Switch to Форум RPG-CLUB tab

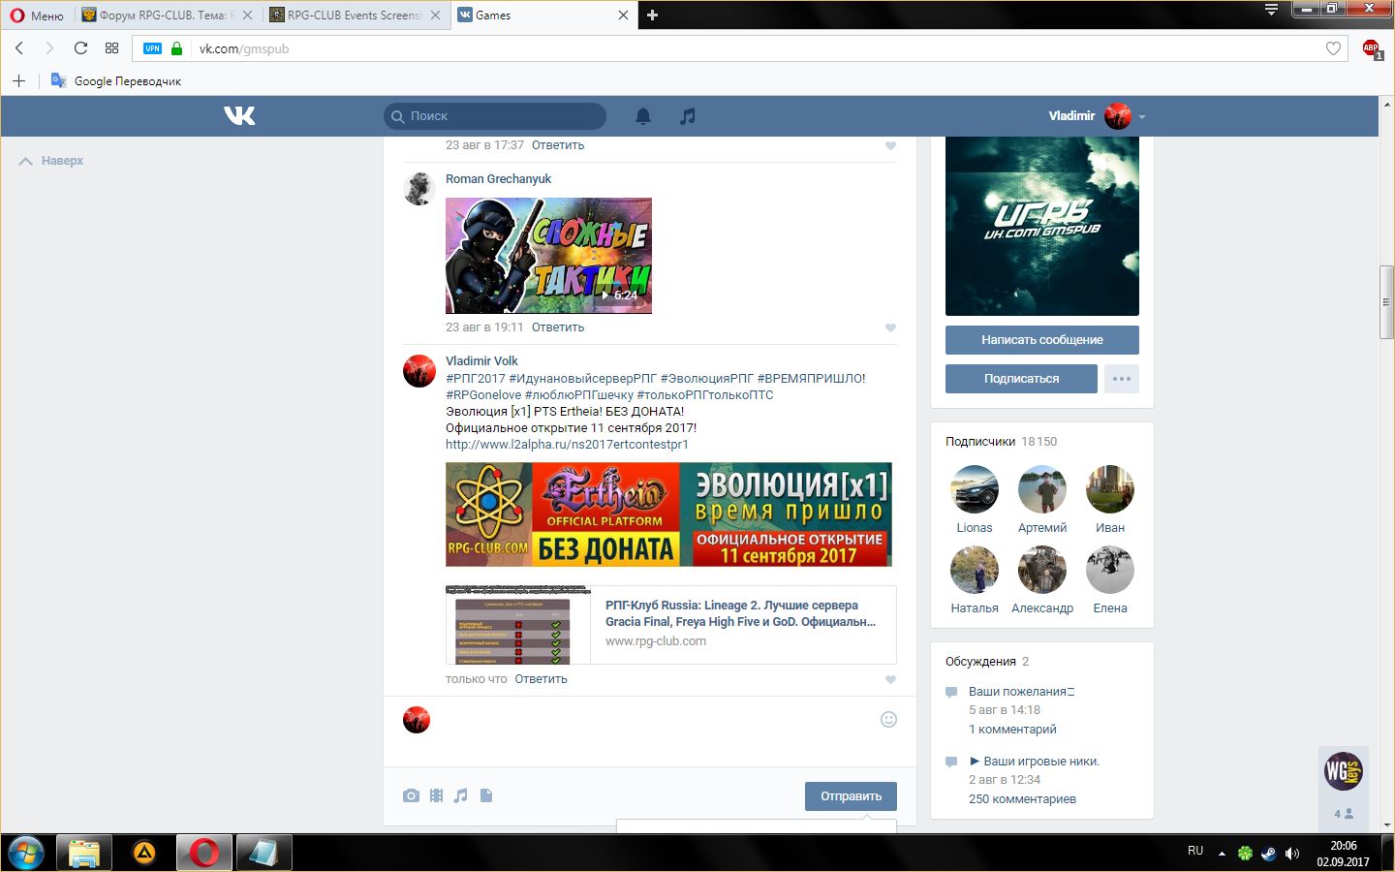(x=167, y=16)
